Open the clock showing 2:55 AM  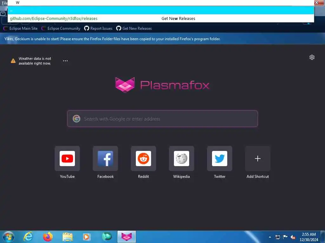coord(308,237)
